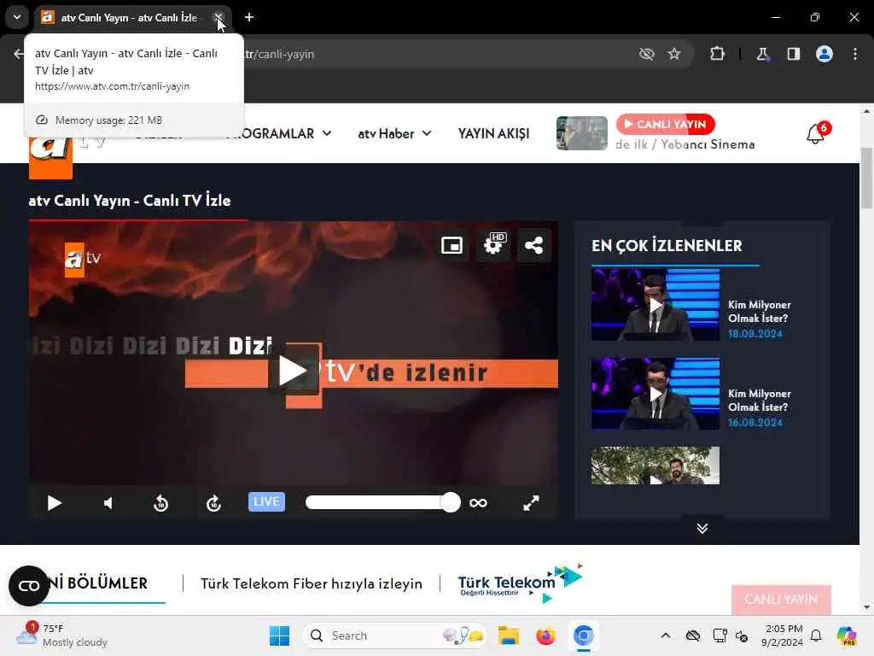Image resolution: width=874 pixels, height=656 pixels.
Task: Click the player progress slider
Action: 382,502
